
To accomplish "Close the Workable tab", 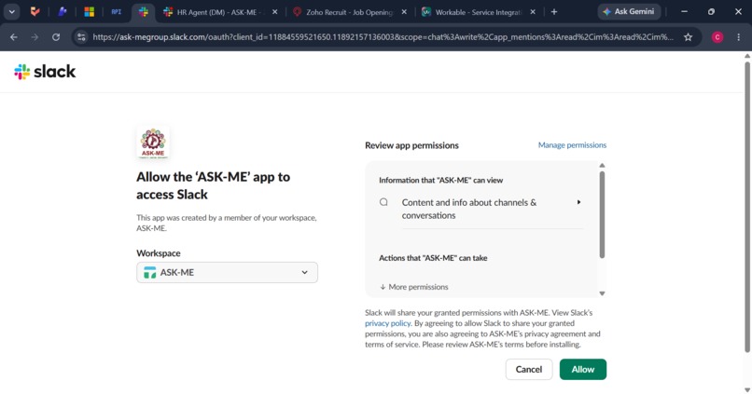I will pos(533,12).
